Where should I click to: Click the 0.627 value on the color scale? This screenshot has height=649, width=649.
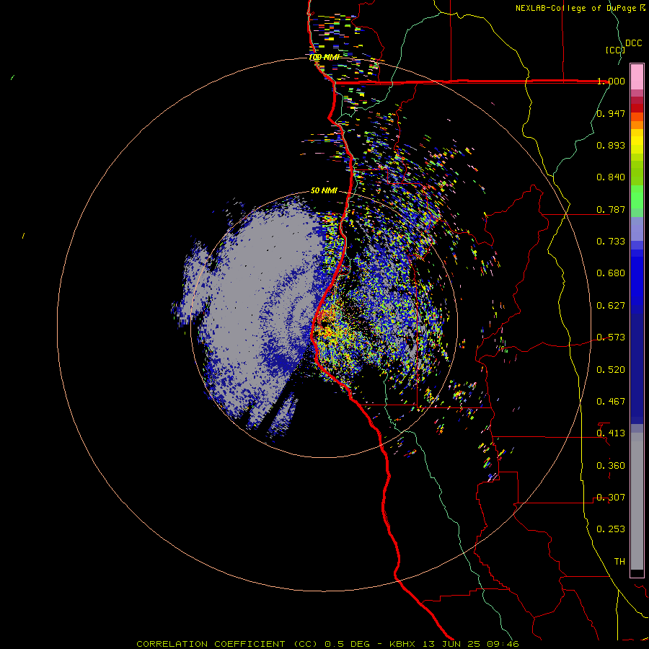611,306
